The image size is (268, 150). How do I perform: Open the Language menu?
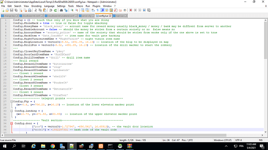49,6
